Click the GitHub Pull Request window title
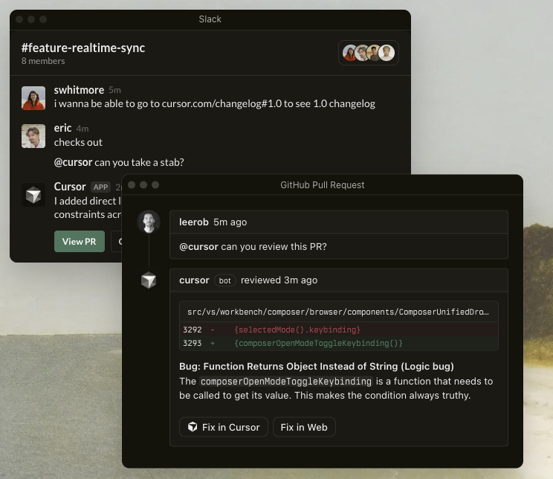Viewport: 553px width, 479px height. click(x=323, y=185)
